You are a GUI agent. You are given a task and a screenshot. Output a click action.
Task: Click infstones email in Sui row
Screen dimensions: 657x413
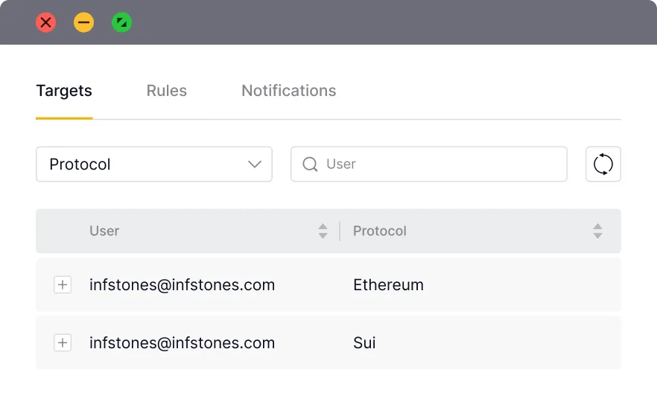(182, 343)
